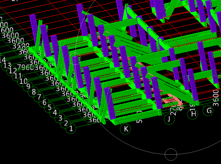221x164 pixels.
Task: Choose grid bubble number 5
Action: point(49,108)
